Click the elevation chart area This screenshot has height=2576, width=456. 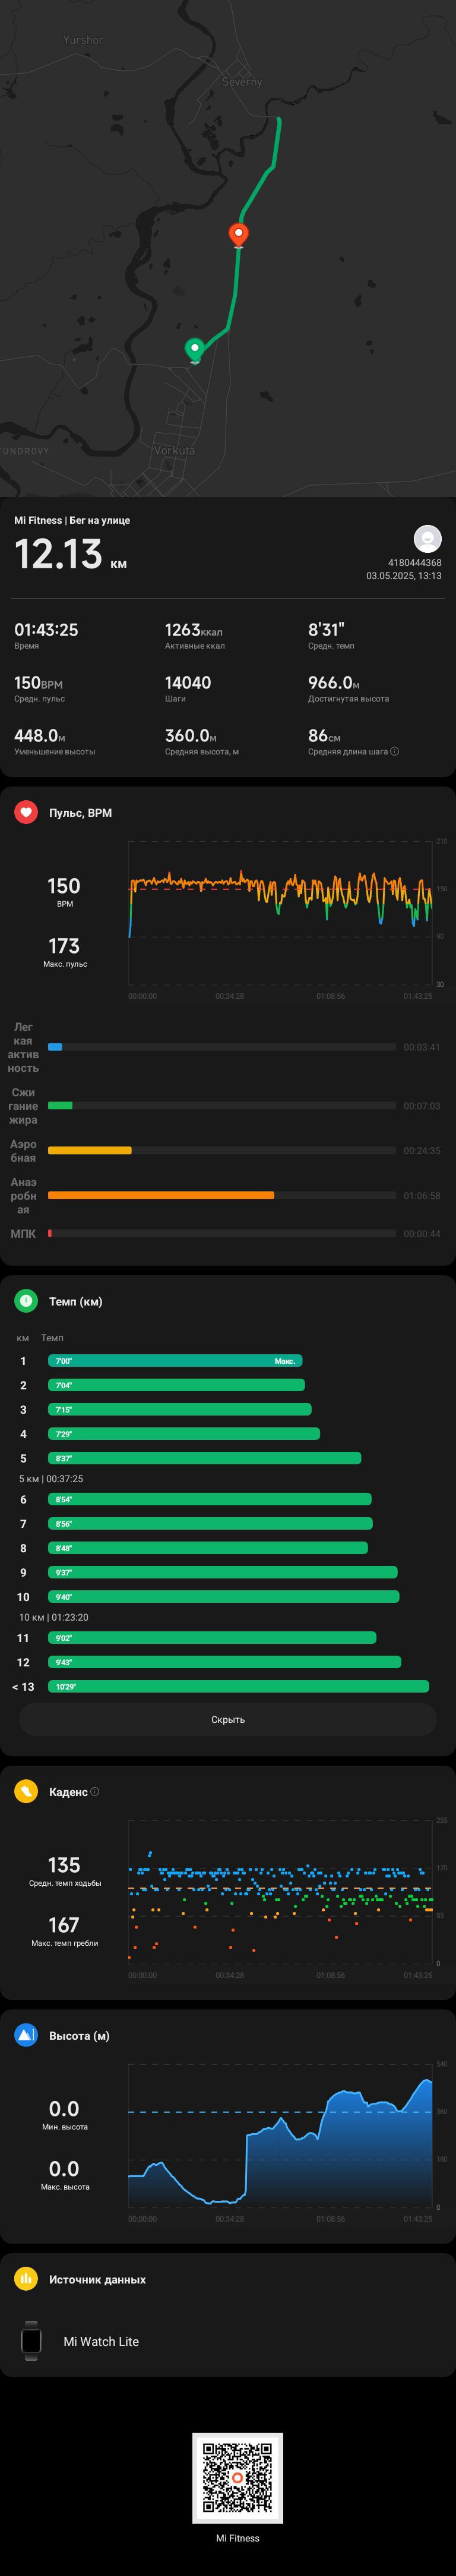pyautogui.click(x=280, y=2135)
